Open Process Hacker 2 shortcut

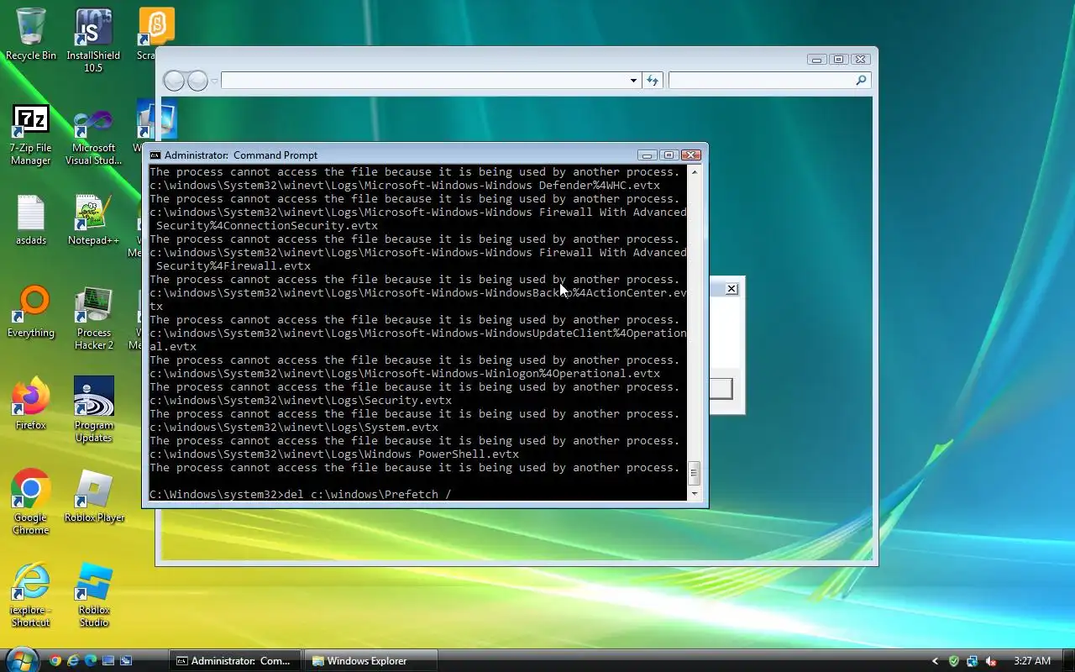[93, 319]
